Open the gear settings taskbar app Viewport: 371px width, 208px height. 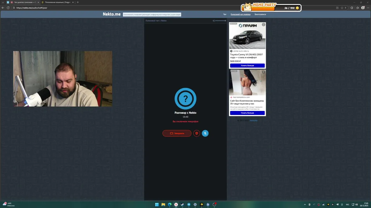(195, 205)
